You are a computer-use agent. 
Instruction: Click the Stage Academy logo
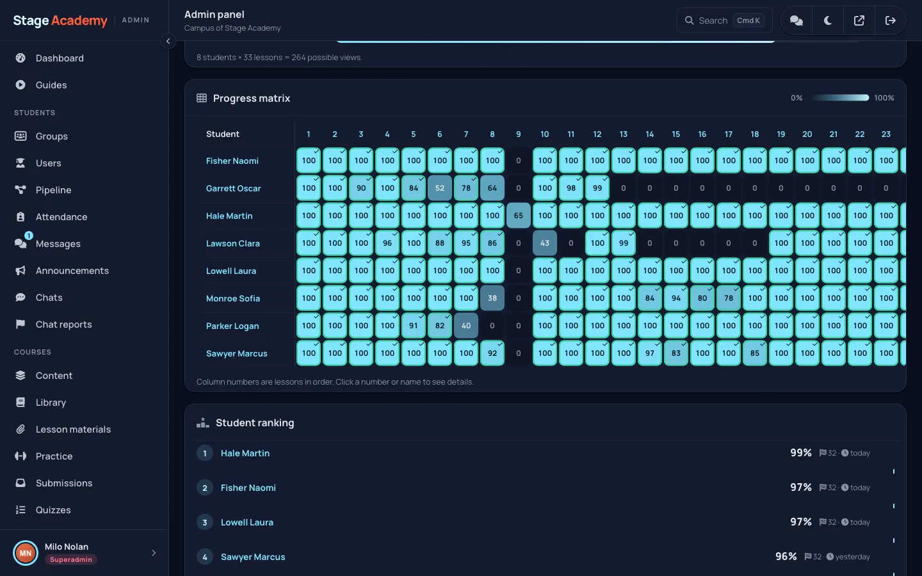tap(60, 20)
